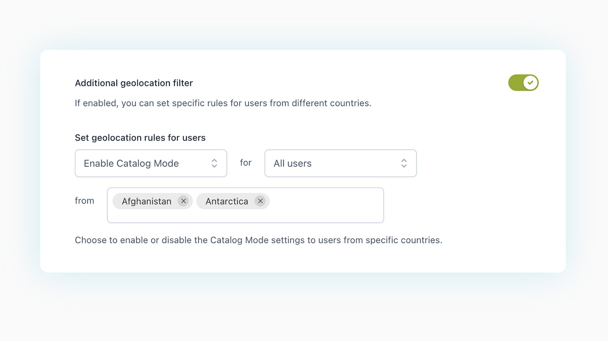Select the Antarctica country tag

click(x=226, y=201)
